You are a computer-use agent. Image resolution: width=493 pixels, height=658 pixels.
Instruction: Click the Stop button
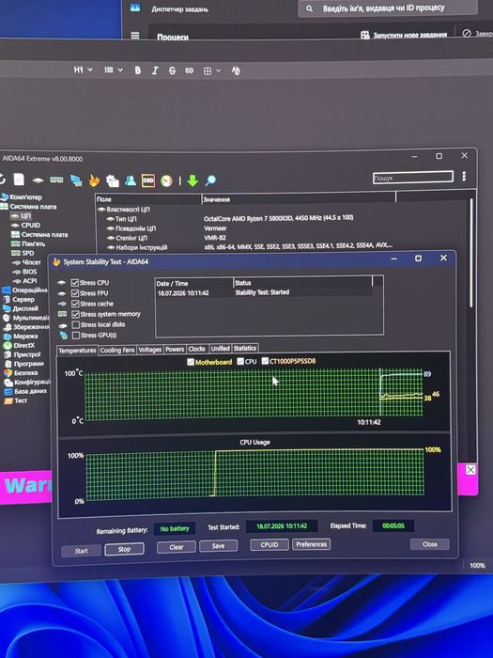(x=124, y=549)
